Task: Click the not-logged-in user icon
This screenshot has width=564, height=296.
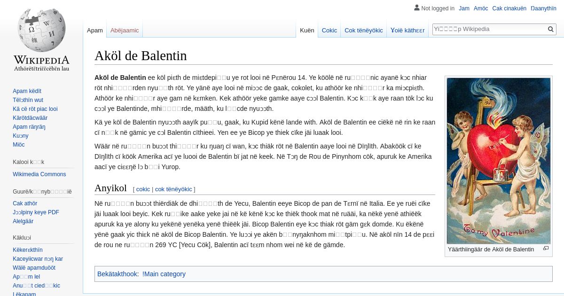Action: coord(416,8)
